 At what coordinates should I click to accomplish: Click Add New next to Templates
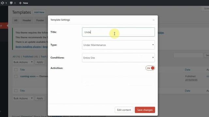[x=39, y=12]
